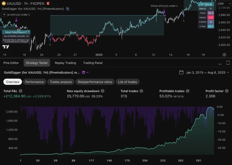Expand the date range Jan 3, 2015 dropdown
This screenshot has height=165, width=232.
click(x=229, y=72)
